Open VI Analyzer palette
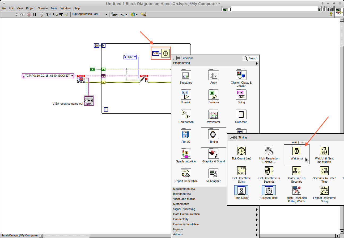 pyautogui.click(x=214, y=175)
